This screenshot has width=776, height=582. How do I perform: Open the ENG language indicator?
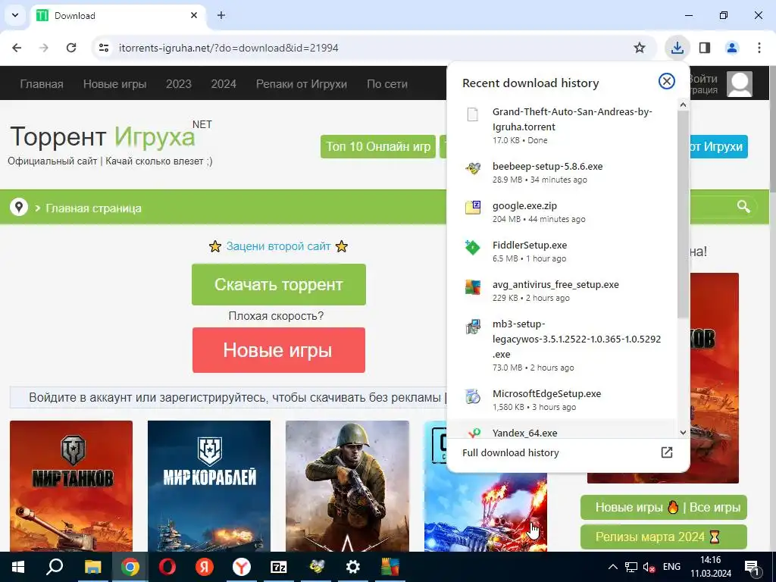[x=671, y=567]
